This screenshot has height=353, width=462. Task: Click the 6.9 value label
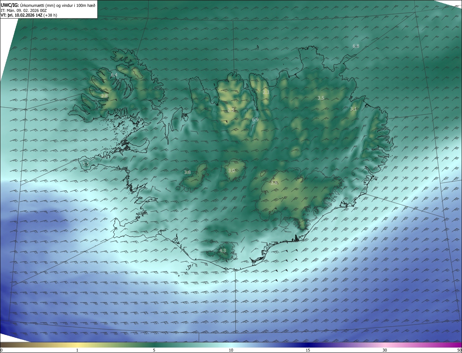255,119
